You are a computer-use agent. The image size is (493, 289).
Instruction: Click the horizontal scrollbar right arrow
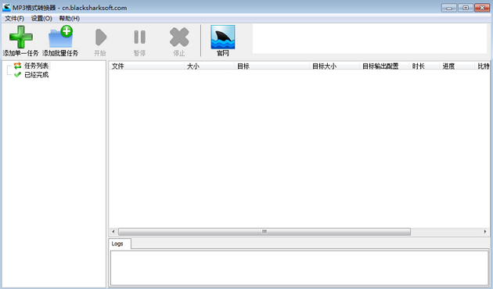coord(485,231)
